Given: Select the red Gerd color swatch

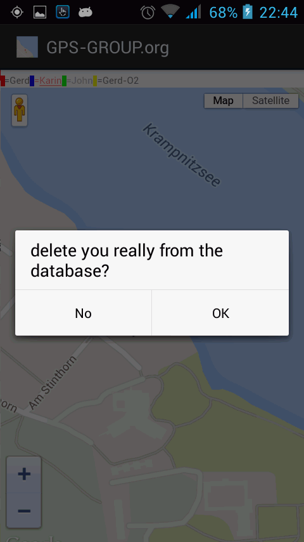Looking at the screenshot, I should click(3, 81).
